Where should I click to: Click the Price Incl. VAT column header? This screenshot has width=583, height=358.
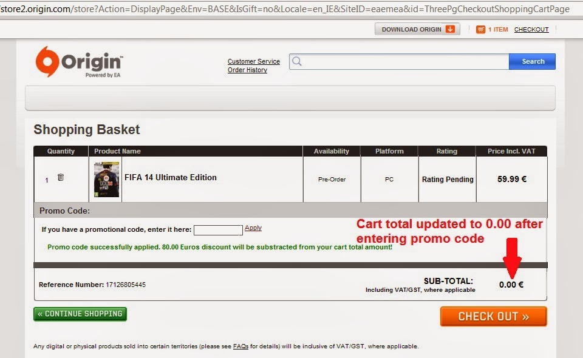511,151
